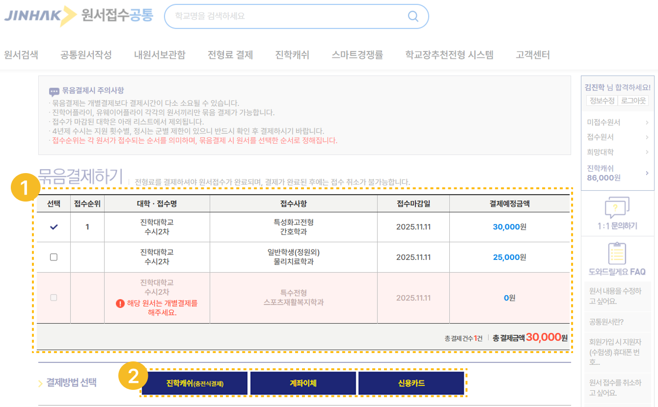Pay with 진학캐쉬(충전식결제) button
This screenshot has width=658, height=407.
click(x=195, y=383)
